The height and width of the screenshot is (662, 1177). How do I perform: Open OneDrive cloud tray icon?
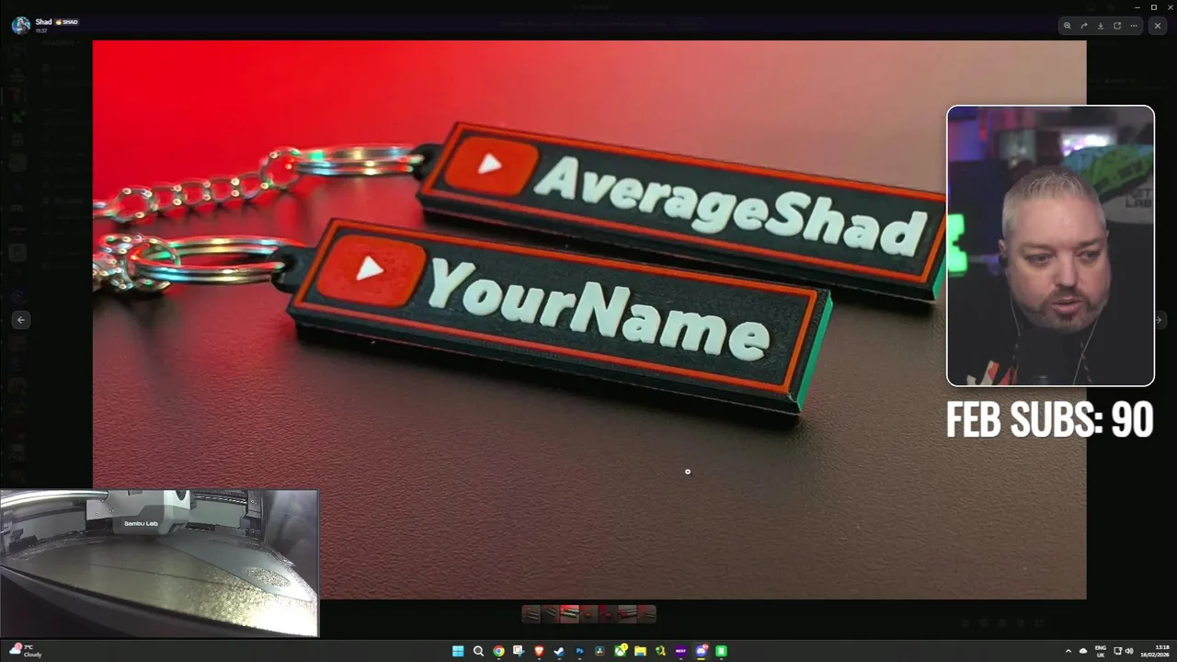1083,651
